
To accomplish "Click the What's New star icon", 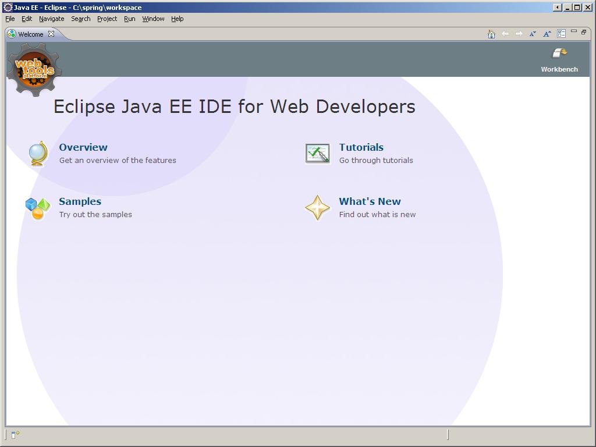I will coord(317,208).
